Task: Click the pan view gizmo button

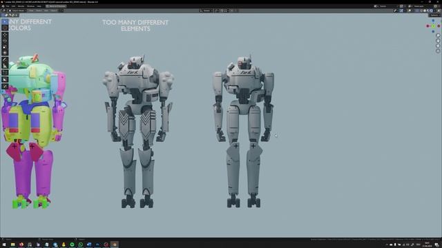Action: coord(438,41)
